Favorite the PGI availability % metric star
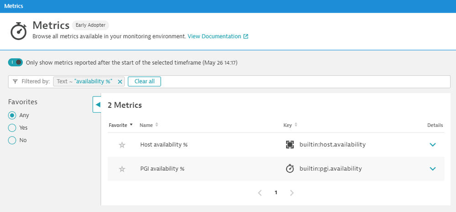456x212 pixels. pos(122,169)
